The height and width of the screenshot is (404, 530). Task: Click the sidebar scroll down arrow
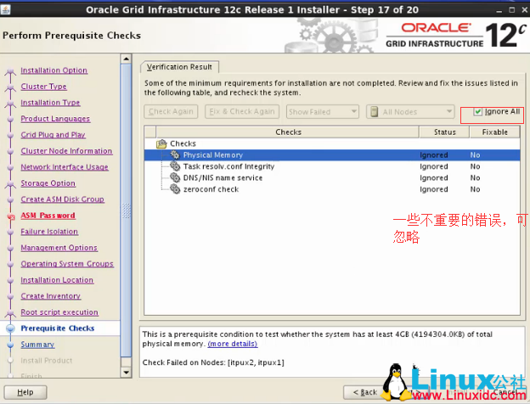click(x=126, y=373)
